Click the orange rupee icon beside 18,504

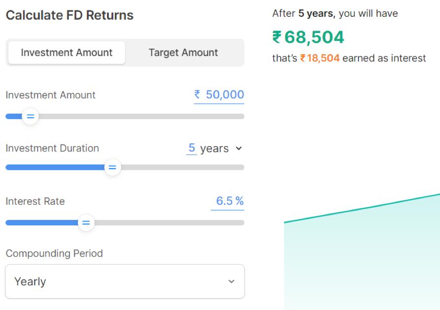coord(303,59)
